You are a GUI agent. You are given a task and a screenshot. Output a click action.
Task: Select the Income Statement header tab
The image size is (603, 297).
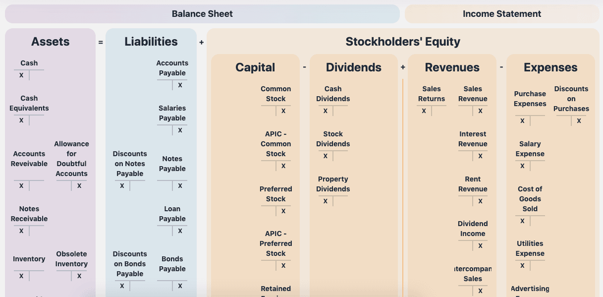pos(502,14)
